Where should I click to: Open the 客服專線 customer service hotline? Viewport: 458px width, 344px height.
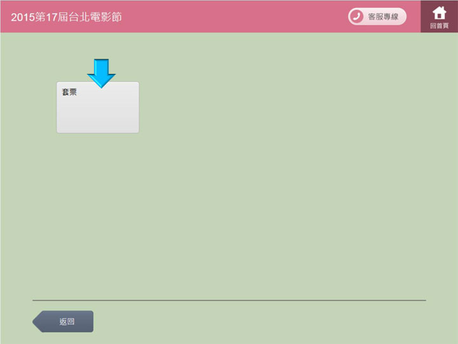pos(377,17)
